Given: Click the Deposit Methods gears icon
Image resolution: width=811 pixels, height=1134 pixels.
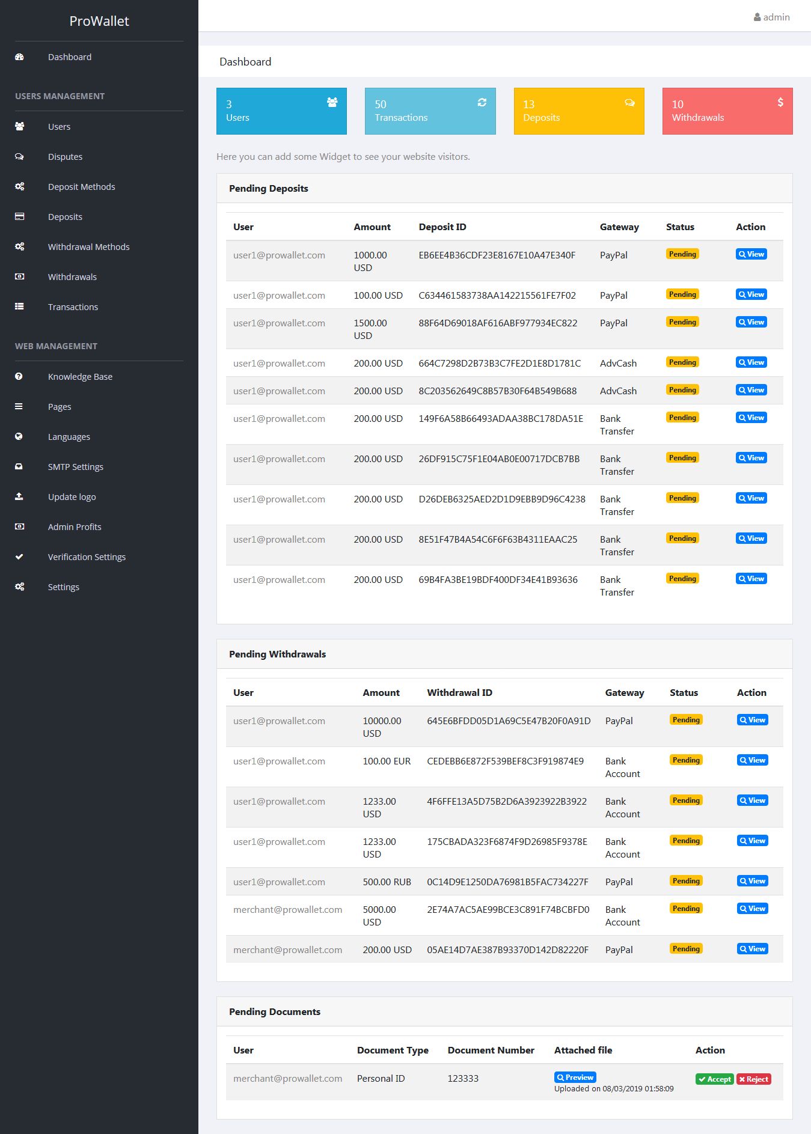Looking at the screenshot, I should pyautogui.click(x=19, y=187).
